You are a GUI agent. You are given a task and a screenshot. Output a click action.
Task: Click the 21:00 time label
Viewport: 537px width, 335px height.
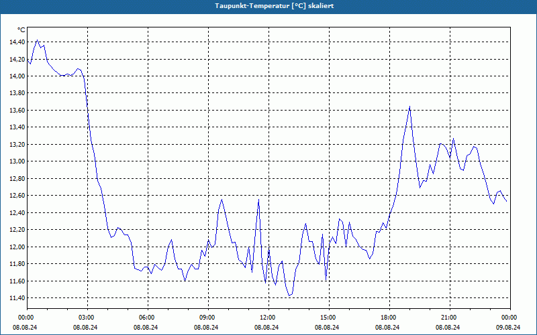pos(448,318)
